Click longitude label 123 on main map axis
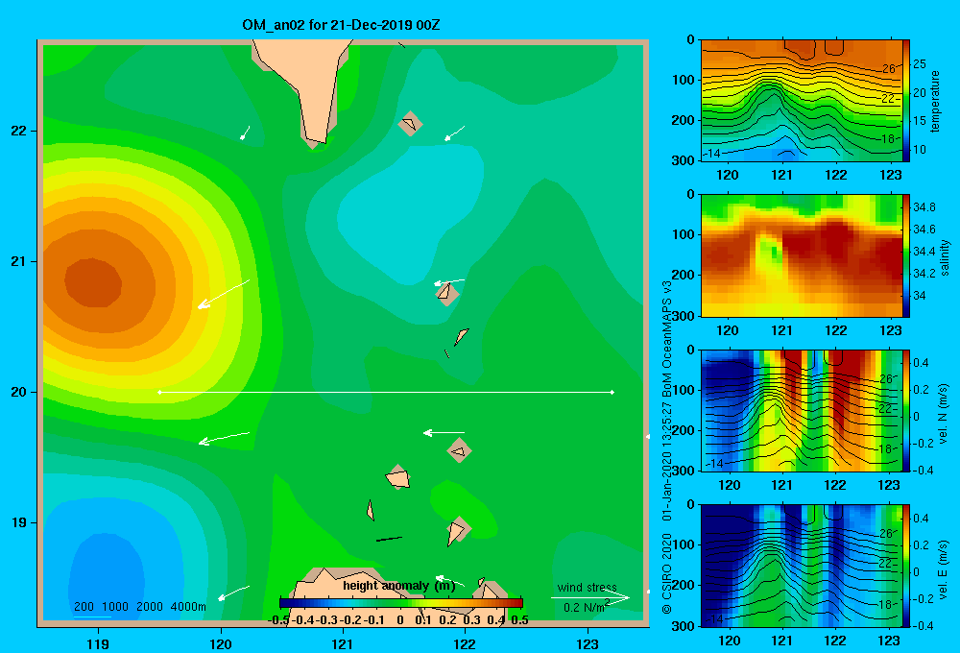Image resolution: width=960 pixels, height=653 pixels. tap(588, 643)
